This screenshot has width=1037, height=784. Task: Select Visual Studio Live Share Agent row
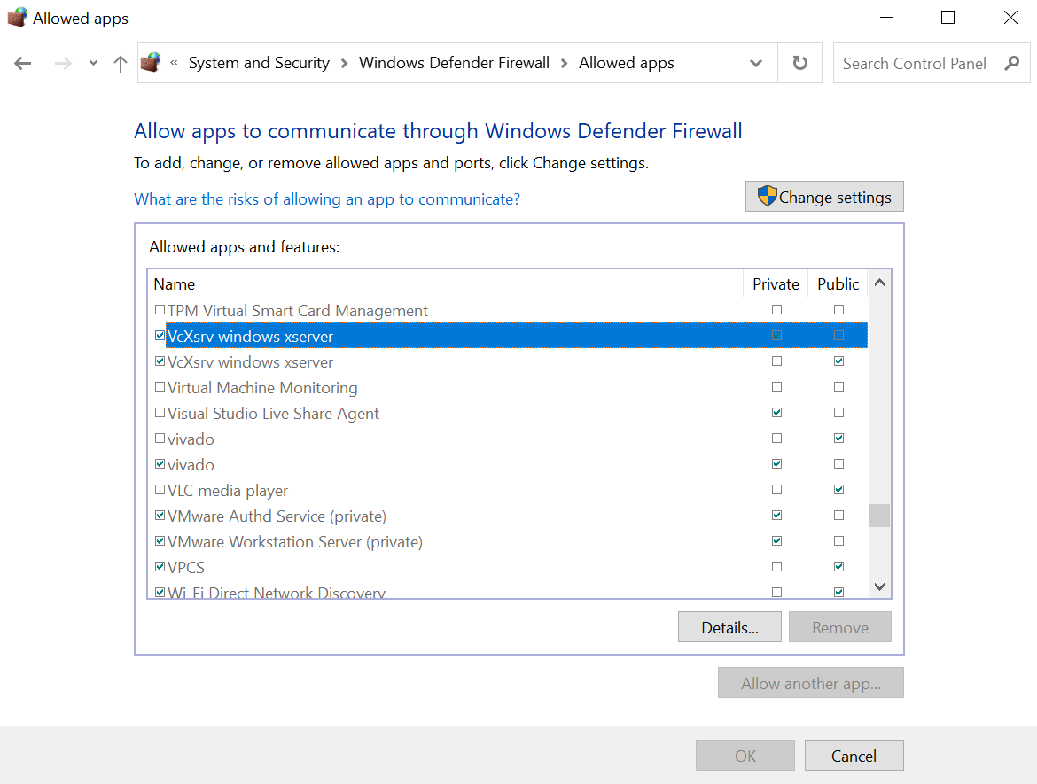508,413
